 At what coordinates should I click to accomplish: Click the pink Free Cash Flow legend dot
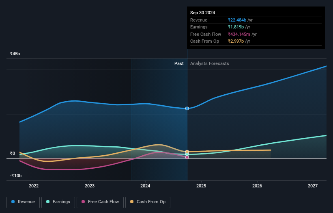click(83, 202)
